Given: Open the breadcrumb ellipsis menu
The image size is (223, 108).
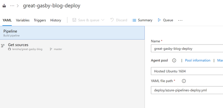Looking at the screenshot, I should click(x=12, y=6).
